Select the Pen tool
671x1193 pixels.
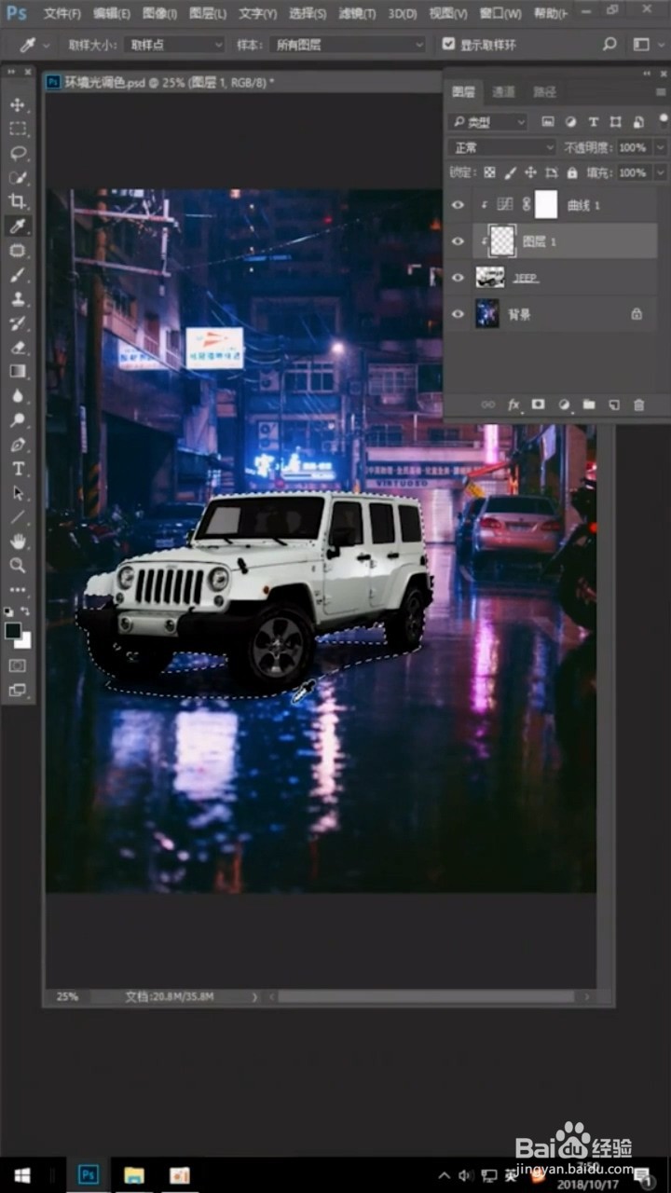tap(18, 445)
